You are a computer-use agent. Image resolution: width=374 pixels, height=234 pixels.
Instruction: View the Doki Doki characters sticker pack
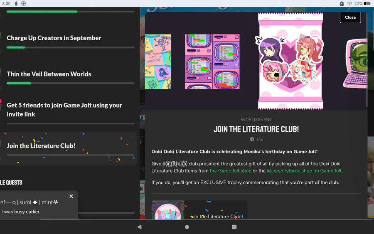point(290,61)
